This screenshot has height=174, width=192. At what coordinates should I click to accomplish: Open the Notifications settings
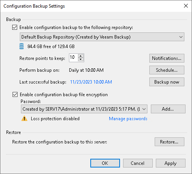click(x=167, y=58)
